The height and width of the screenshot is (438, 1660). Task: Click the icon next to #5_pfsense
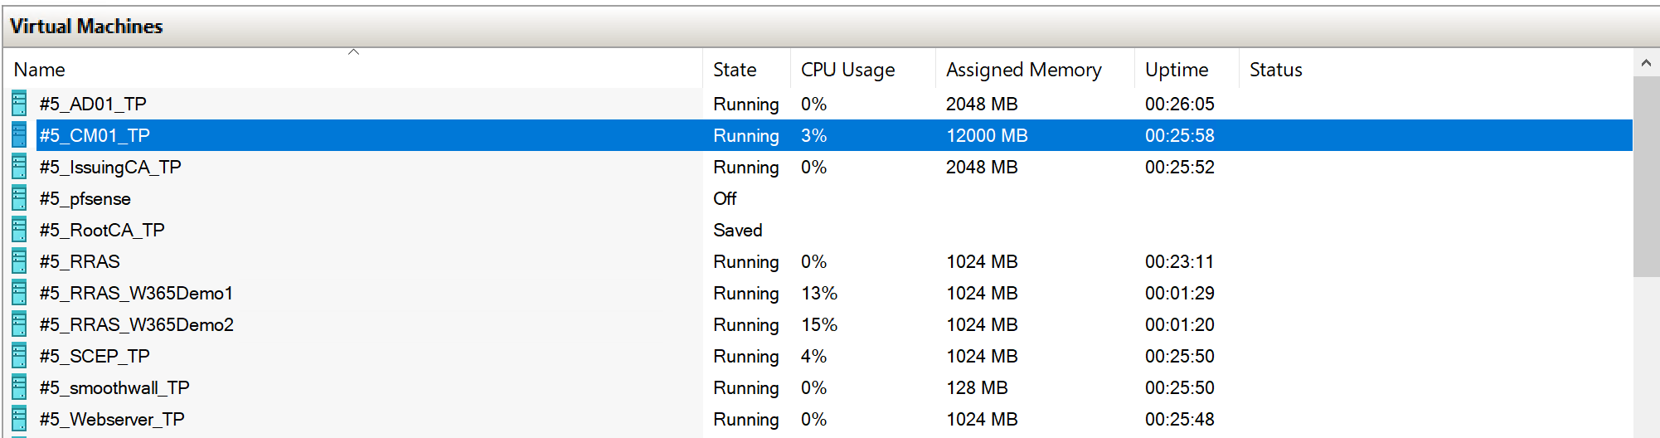[19, 198]
